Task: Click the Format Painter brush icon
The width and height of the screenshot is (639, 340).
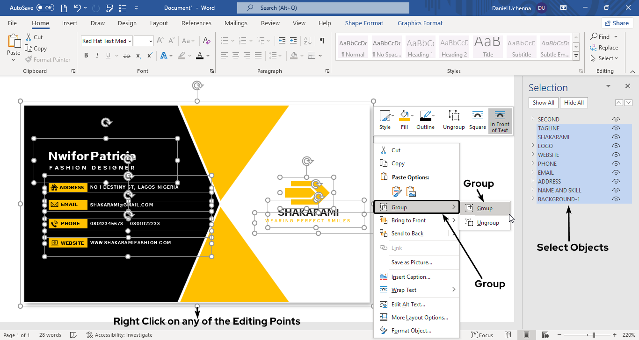Action: tap(29, 60)
